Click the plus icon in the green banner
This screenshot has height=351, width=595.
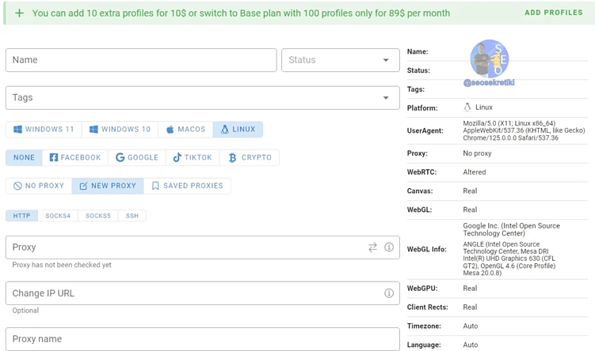tap(19, 13)
